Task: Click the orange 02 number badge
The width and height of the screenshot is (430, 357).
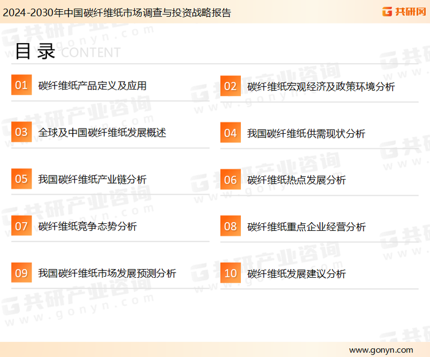Action: pyautogui.click(x=230, y=86)
